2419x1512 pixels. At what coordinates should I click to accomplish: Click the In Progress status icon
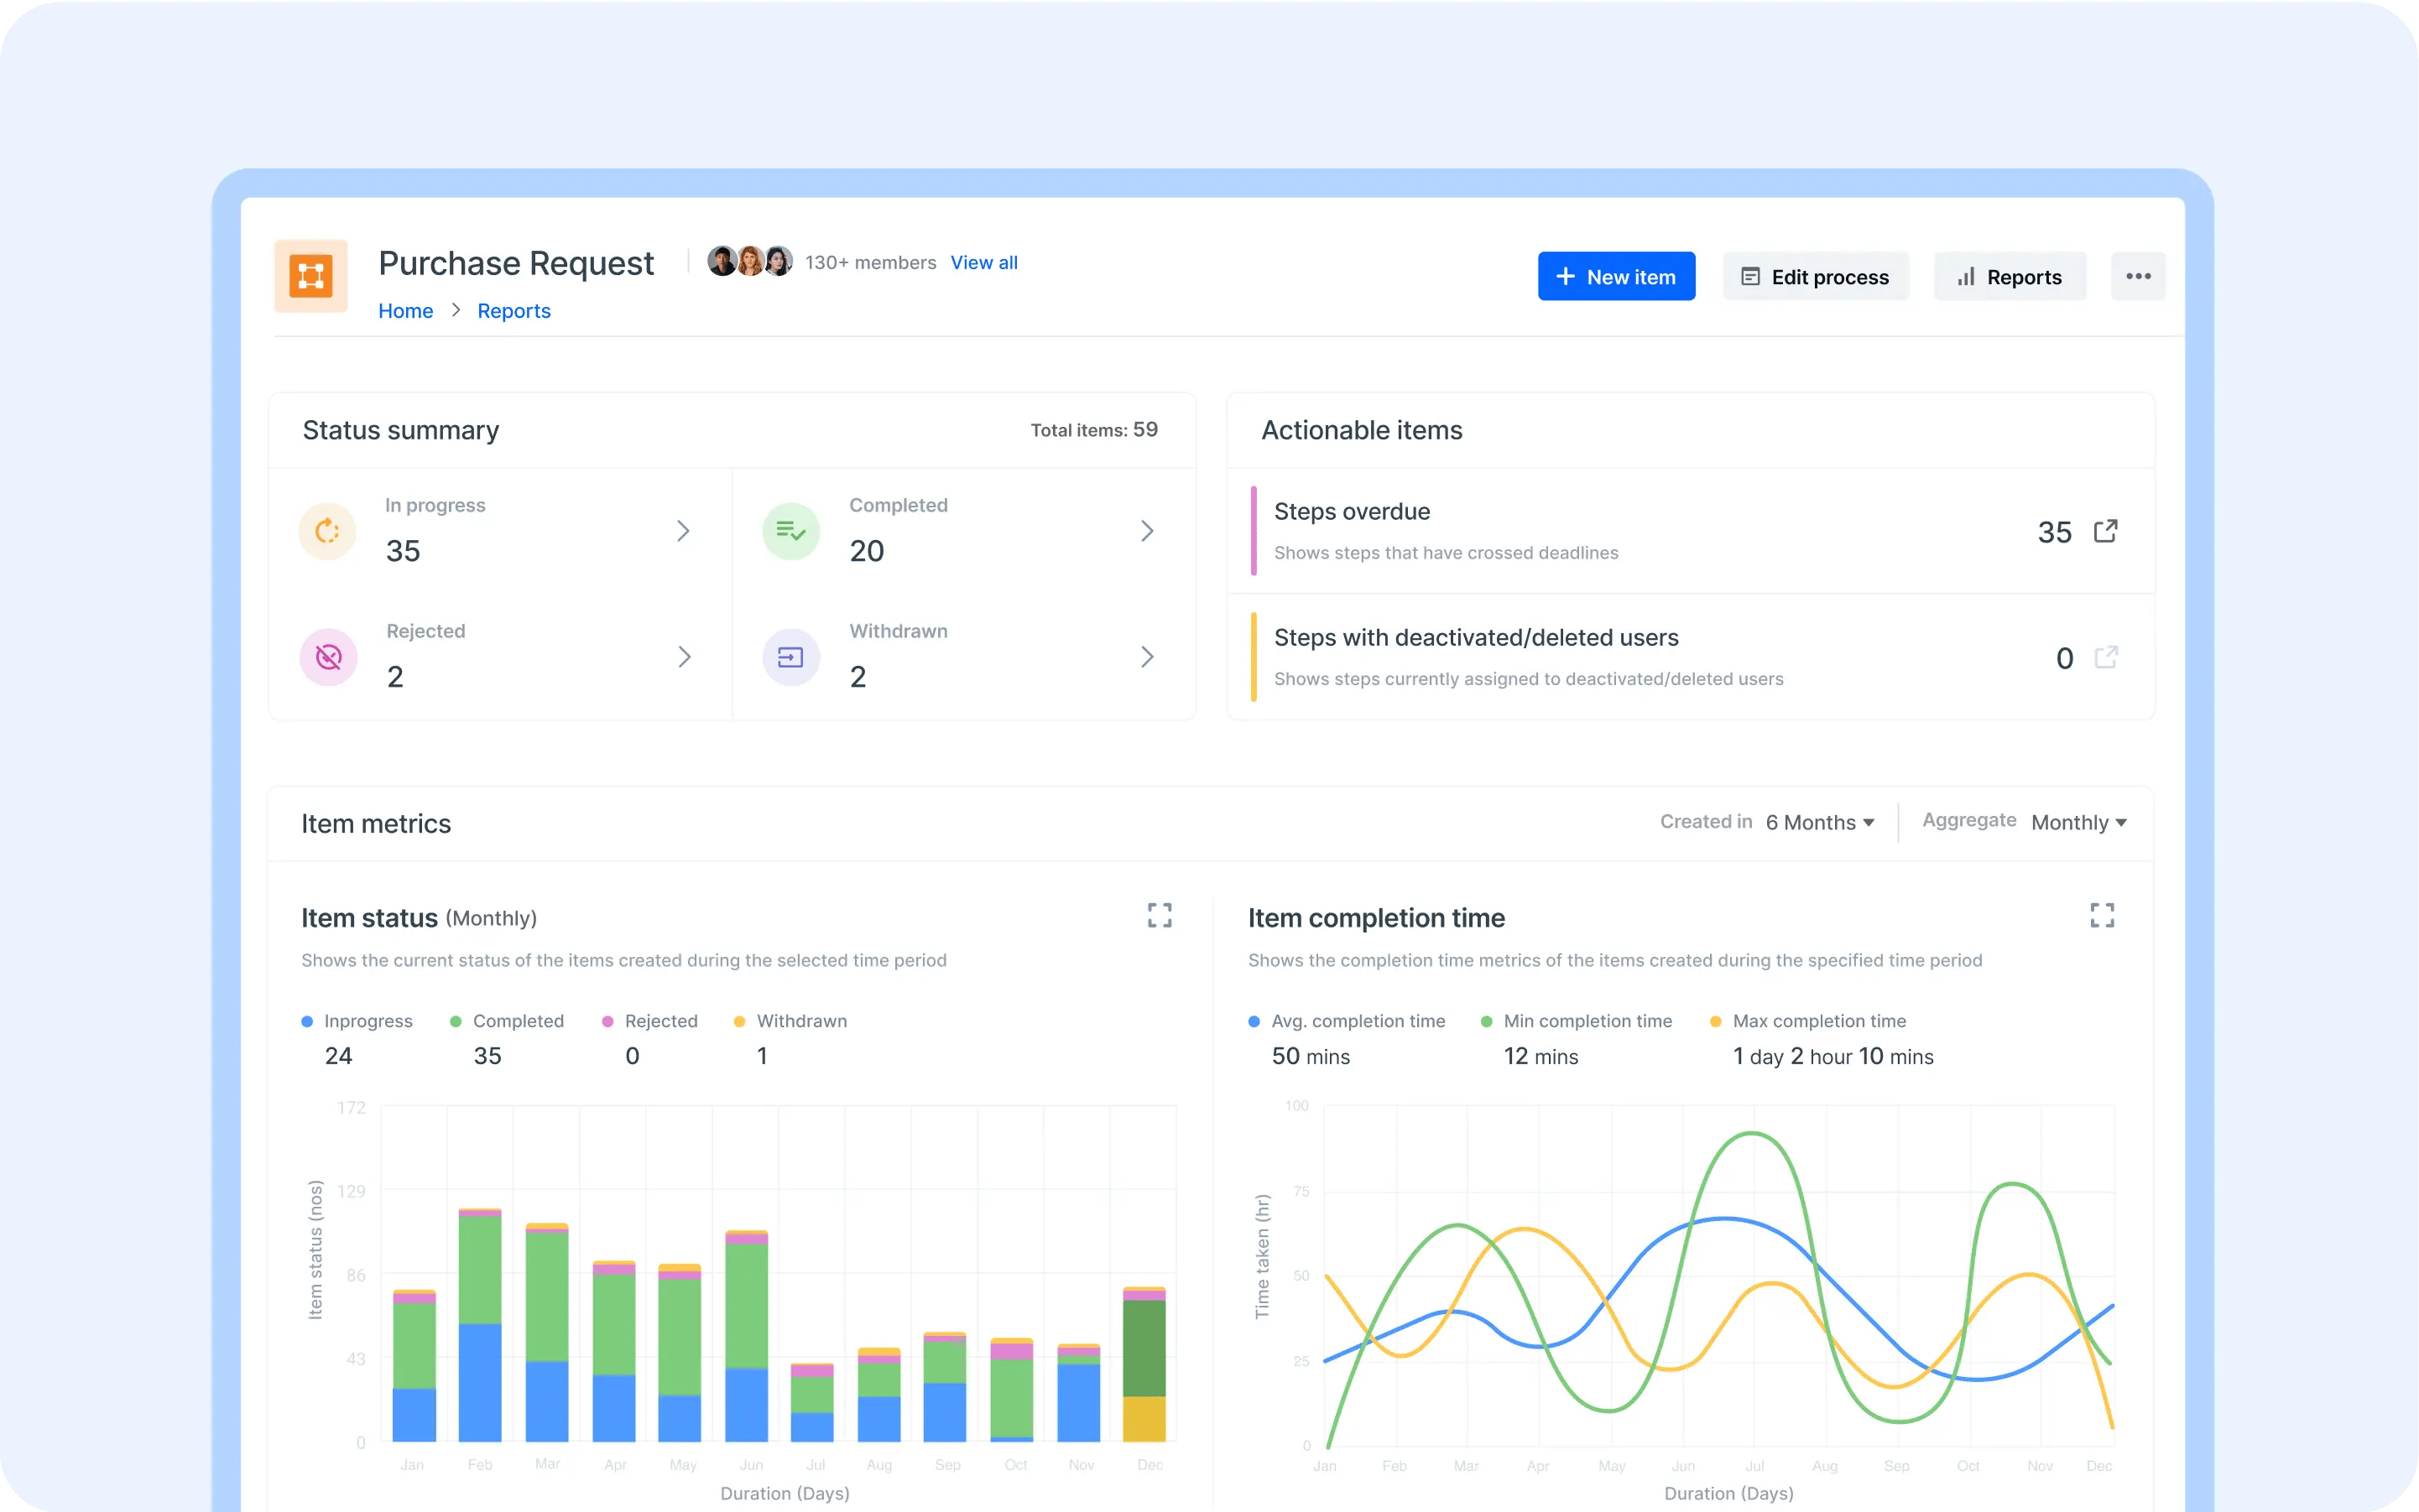tap(330, 529)
